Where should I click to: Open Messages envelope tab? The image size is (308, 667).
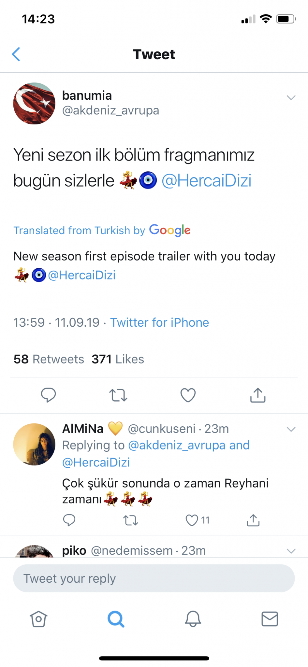(x=270, y=618)
